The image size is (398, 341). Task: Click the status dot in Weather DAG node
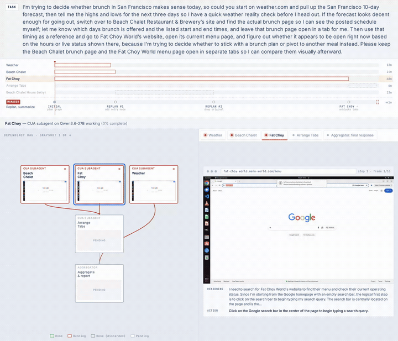174,169
